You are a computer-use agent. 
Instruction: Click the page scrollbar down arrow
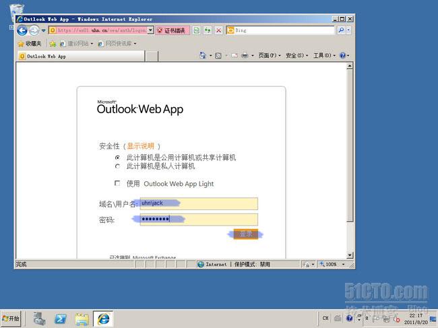pyautogui.click(x=350, y=255)
